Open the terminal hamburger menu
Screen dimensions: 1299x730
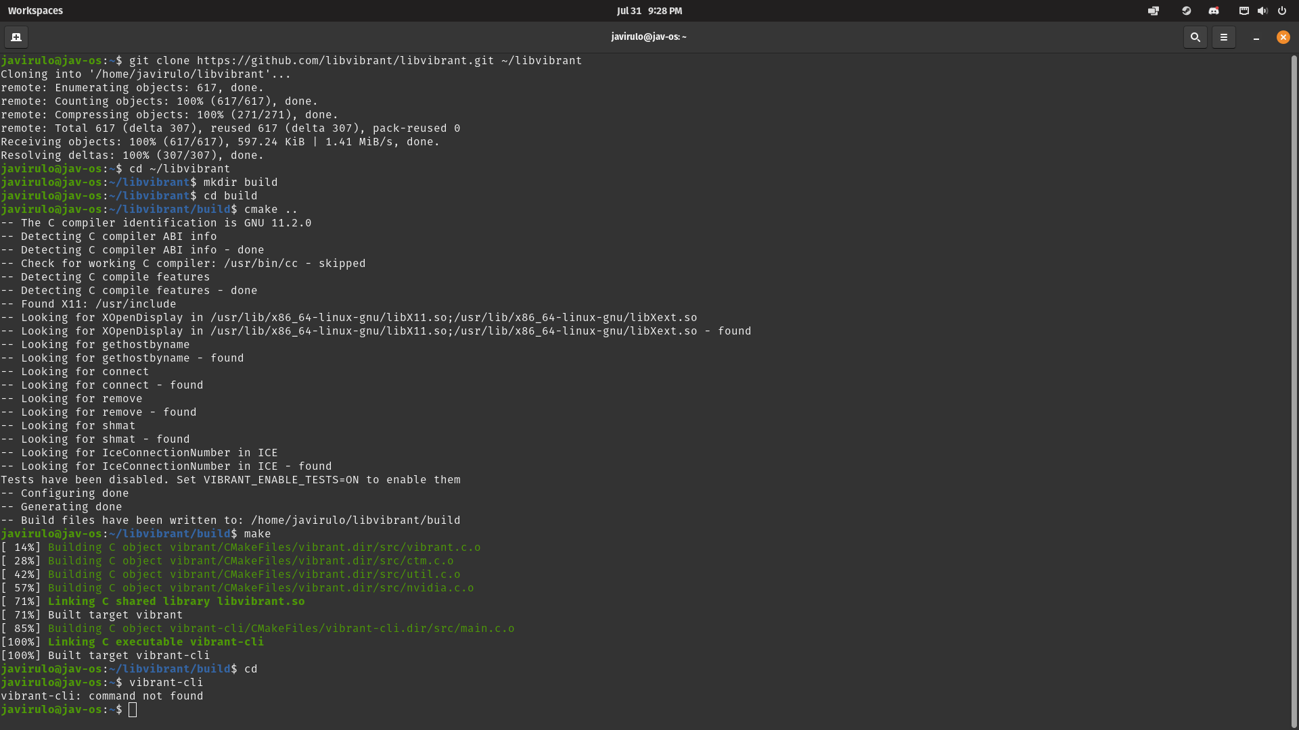tap(1223, 37)
